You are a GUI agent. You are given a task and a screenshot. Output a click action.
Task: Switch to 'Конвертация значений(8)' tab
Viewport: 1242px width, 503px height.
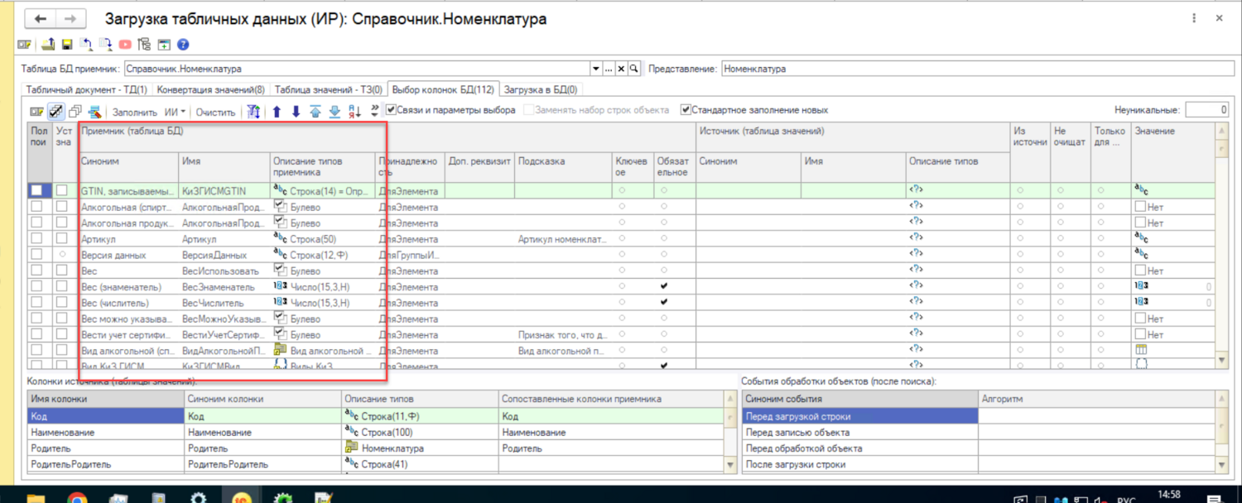211,89
